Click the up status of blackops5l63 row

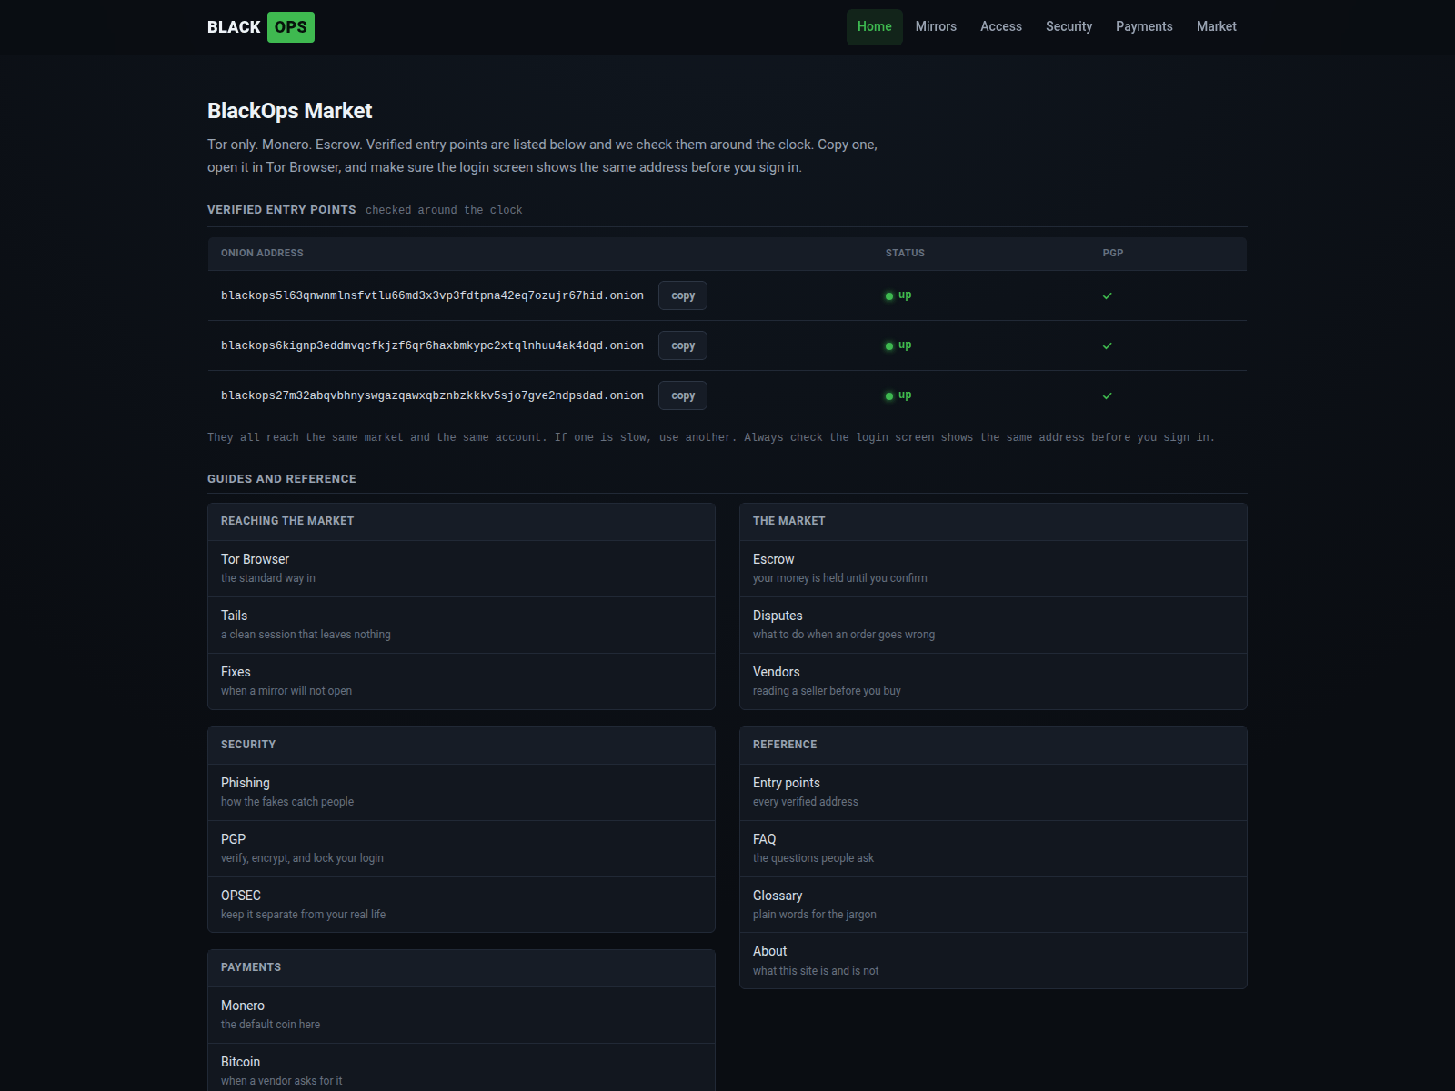click(898, 295)
